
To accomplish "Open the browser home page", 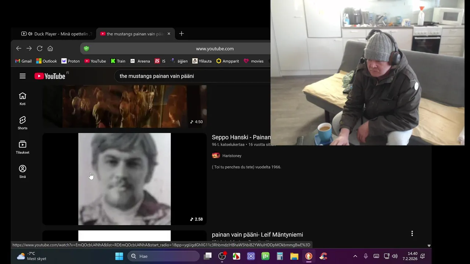I will (x=50, y=48).
